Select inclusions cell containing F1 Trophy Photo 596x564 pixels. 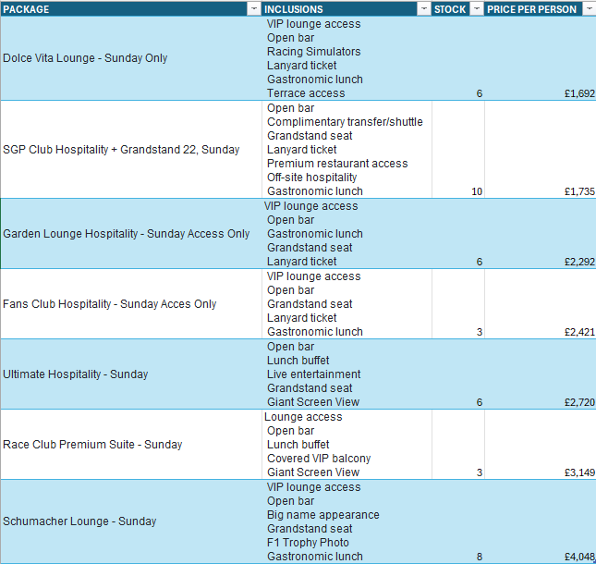click(347, 521)
